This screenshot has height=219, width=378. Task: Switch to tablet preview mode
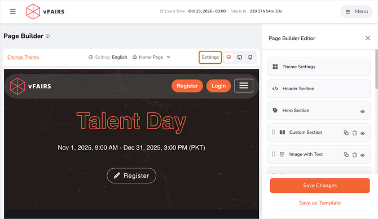240,57
